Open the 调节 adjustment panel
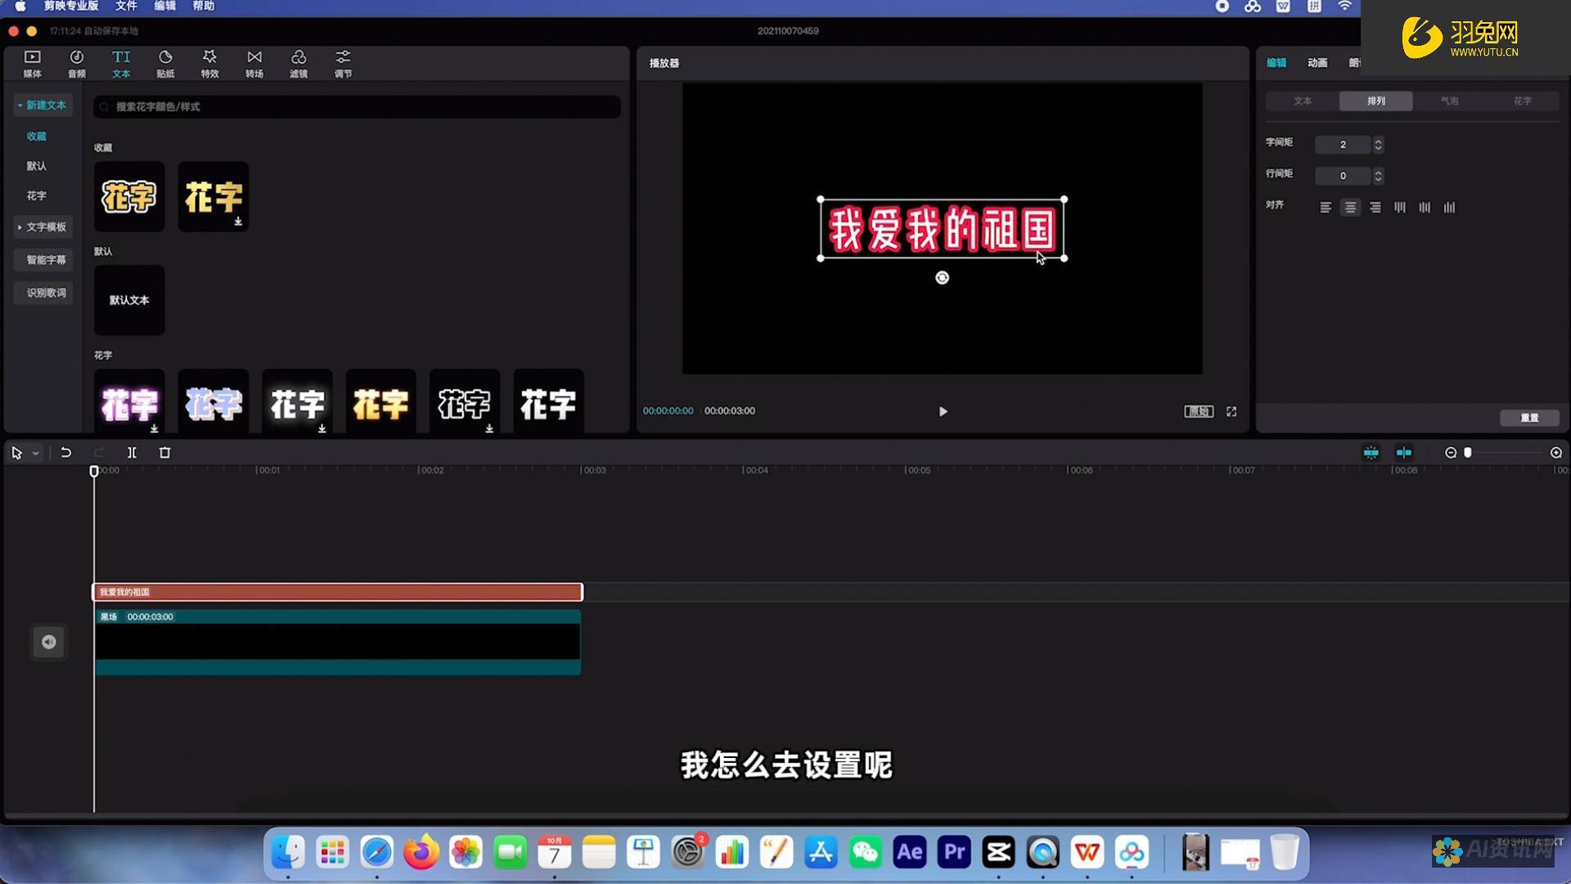 343,63
